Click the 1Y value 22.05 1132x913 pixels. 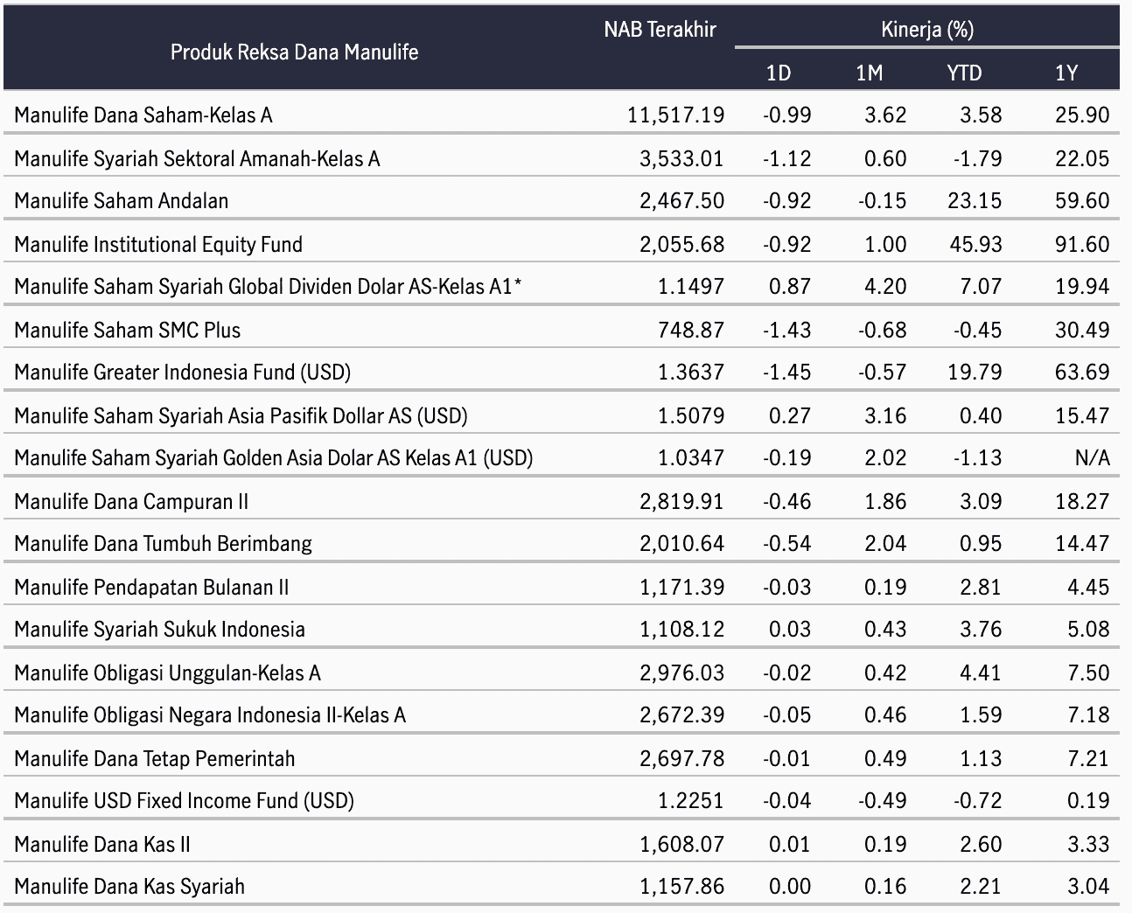[1082, 158]
